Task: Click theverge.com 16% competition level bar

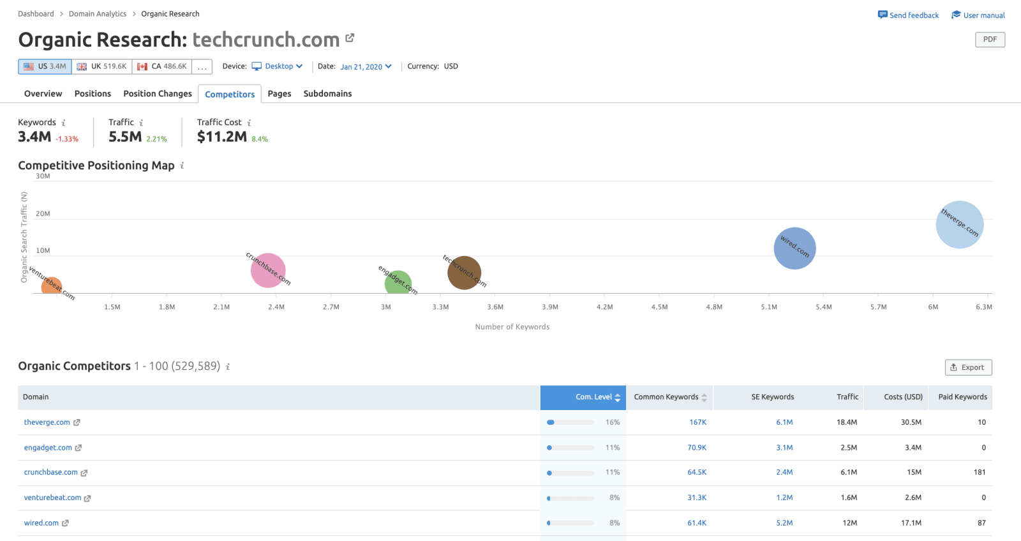Action: click(570, 423)
